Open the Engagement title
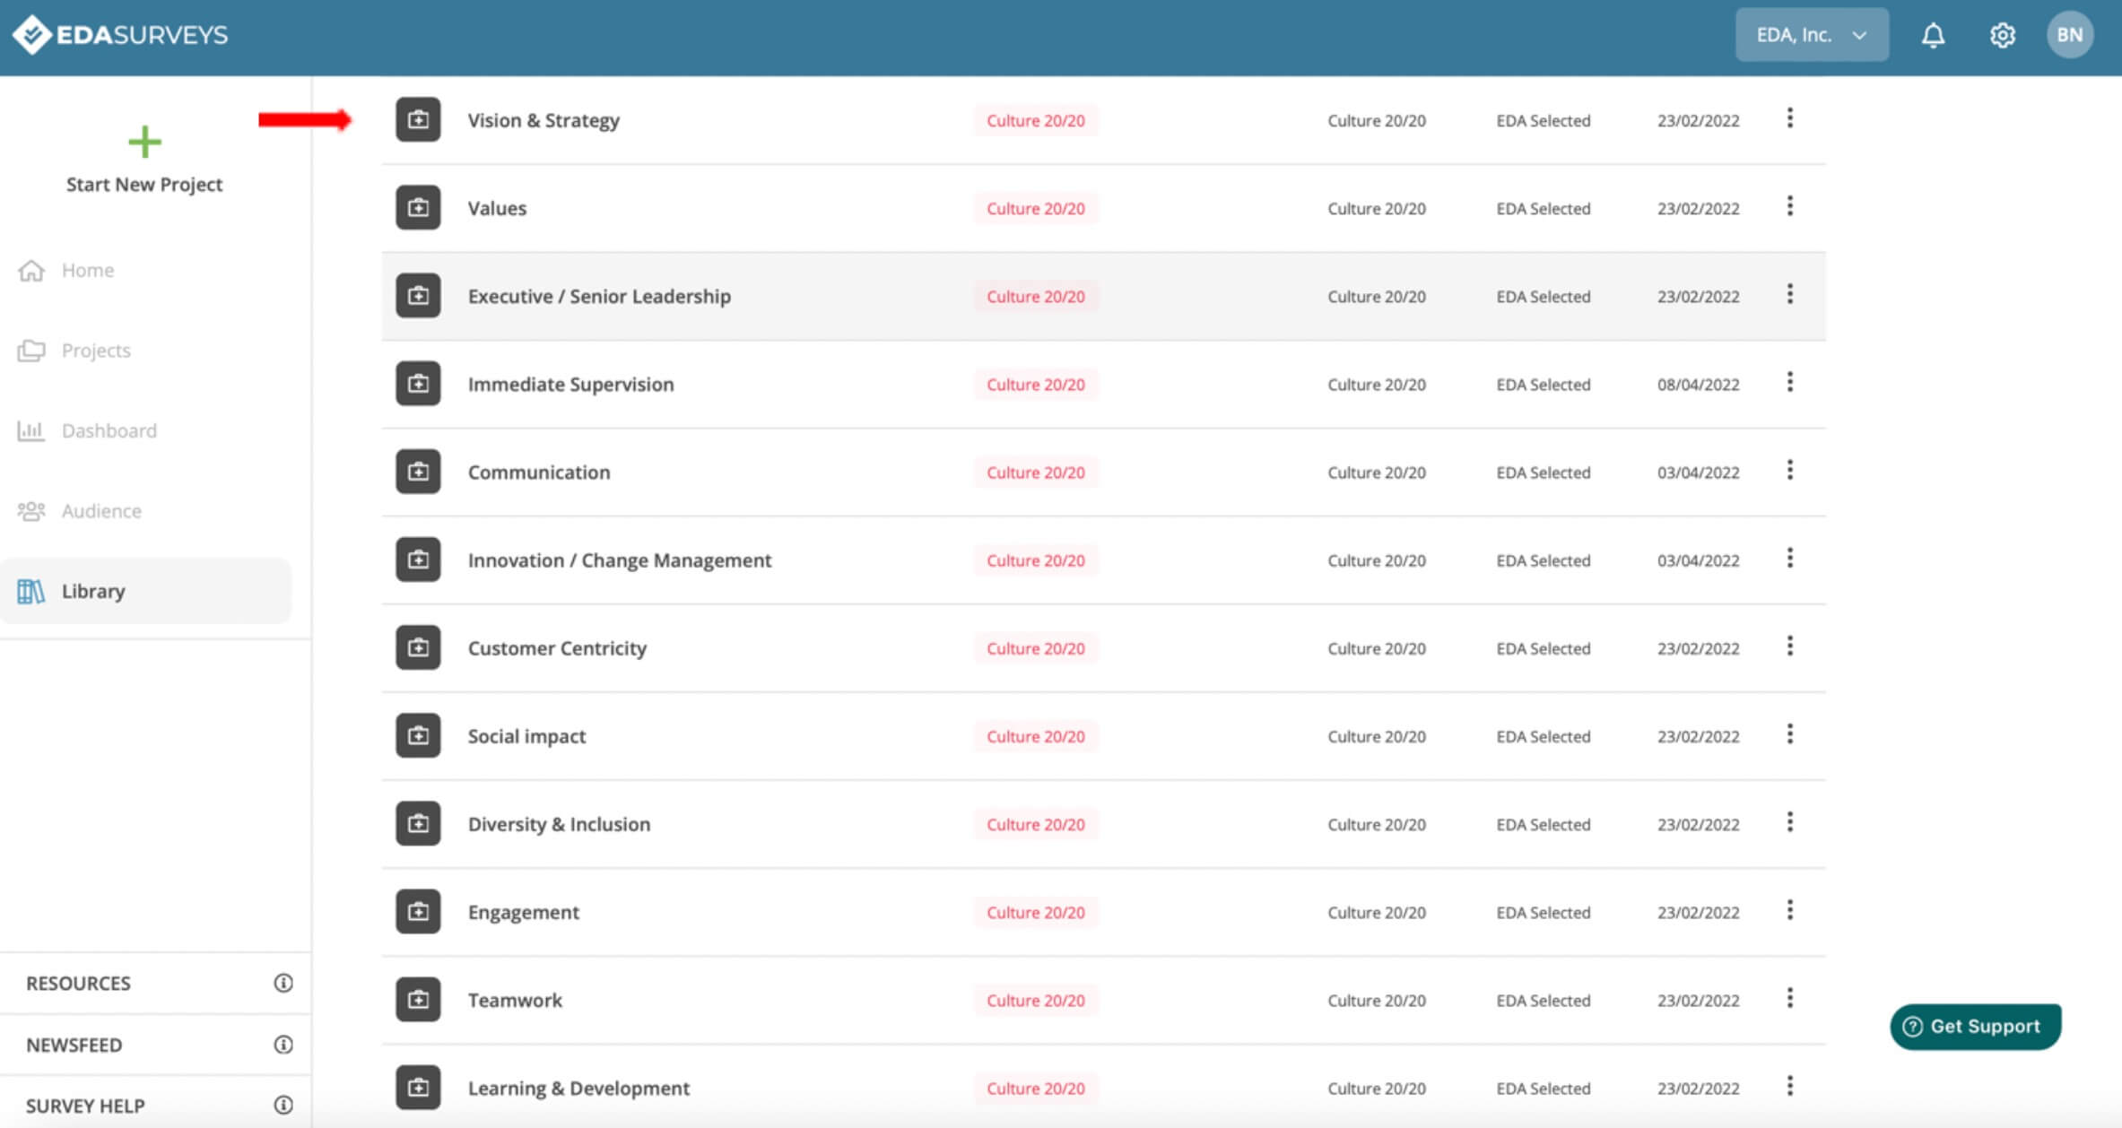 click(x=524, y=912)
